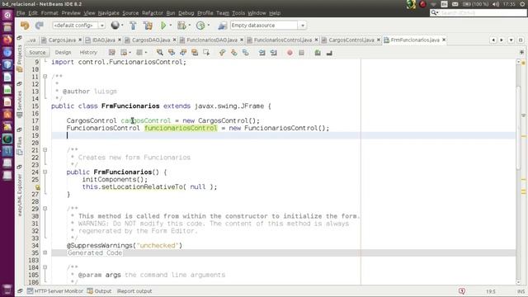Open the Refactor menu
528x297 pixels.
coord(152,13)
